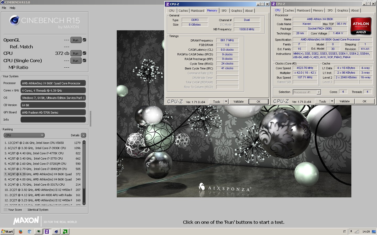Run the OpenGL benchmark

(x=76, y=40)
